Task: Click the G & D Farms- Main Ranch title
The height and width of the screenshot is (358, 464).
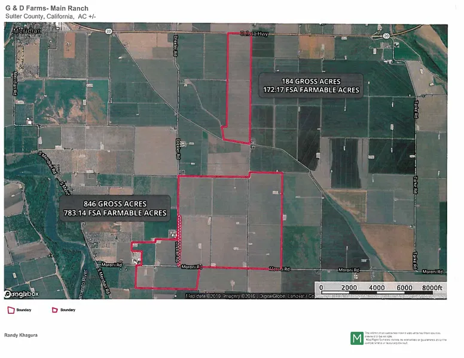Action: tap(47, 8)
